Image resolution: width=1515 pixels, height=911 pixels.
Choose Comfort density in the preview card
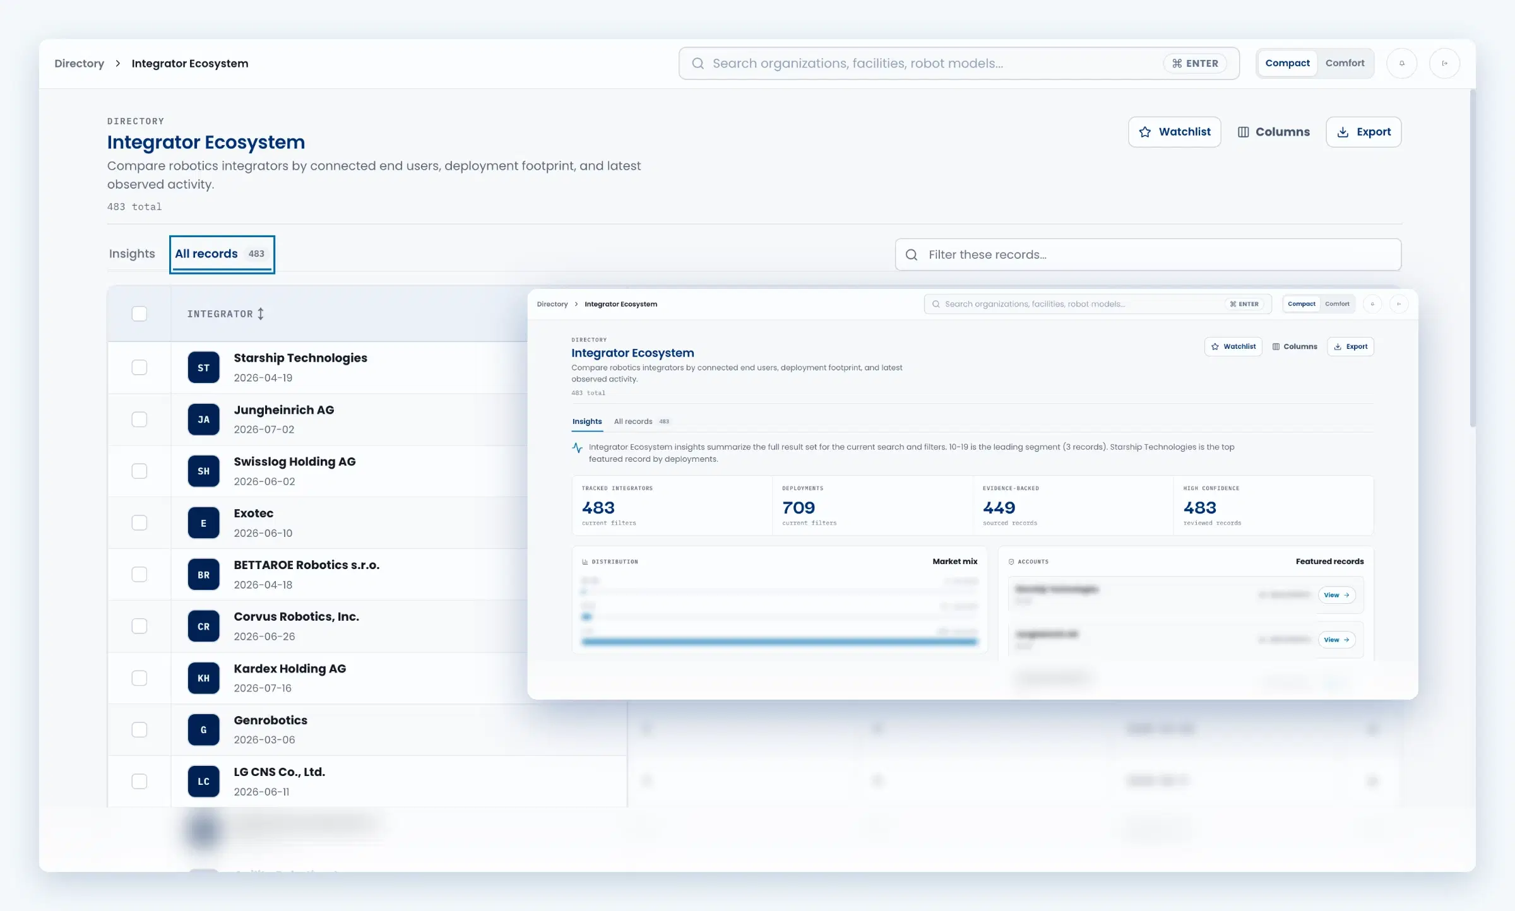[1337, 304]
